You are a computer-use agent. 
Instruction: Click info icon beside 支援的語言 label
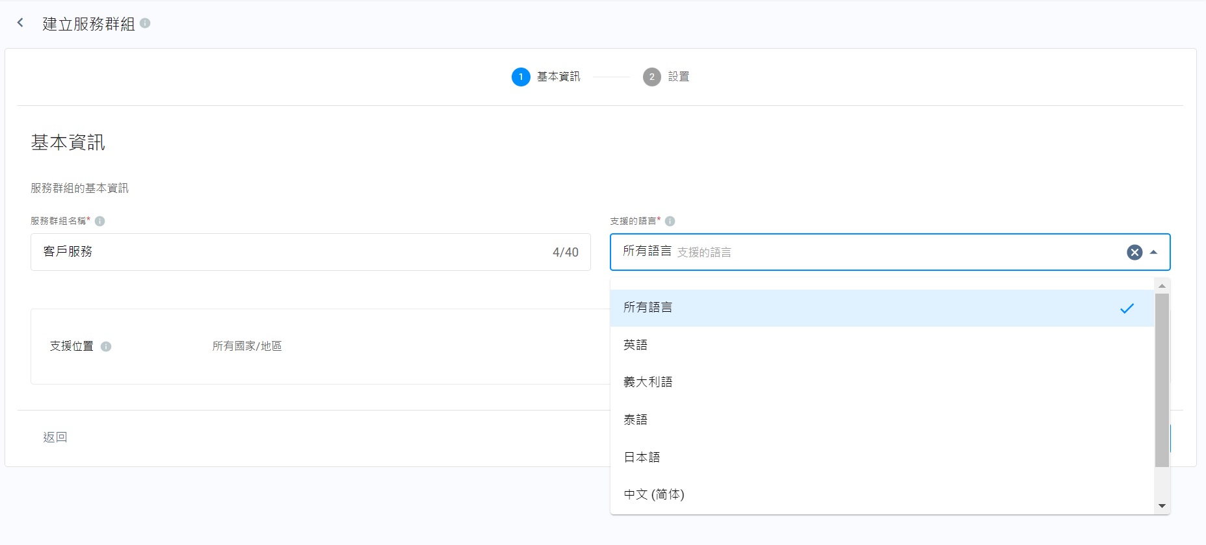[x=670, y=221]
